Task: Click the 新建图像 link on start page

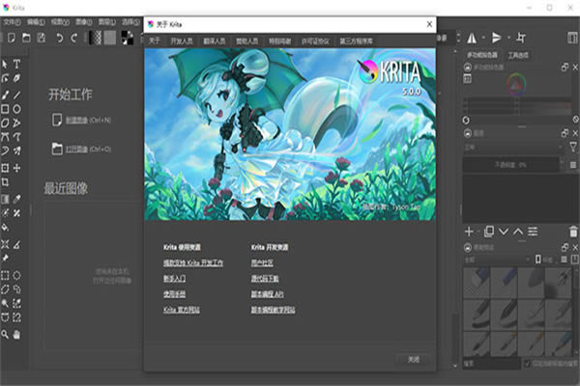Action: [77, 120]
